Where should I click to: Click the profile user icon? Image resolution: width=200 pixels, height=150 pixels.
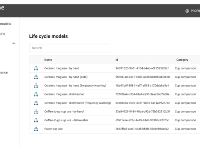click(x=187, y=11)
